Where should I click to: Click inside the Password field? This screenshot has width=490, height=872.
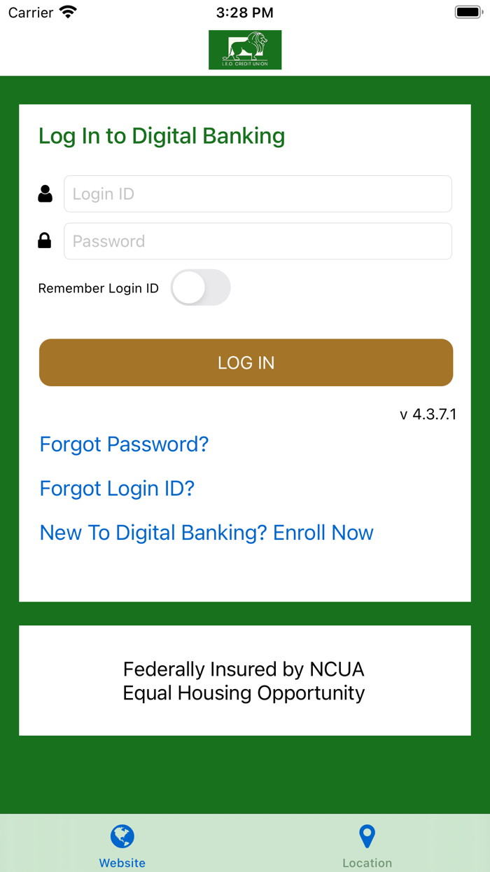click(258, 240)
